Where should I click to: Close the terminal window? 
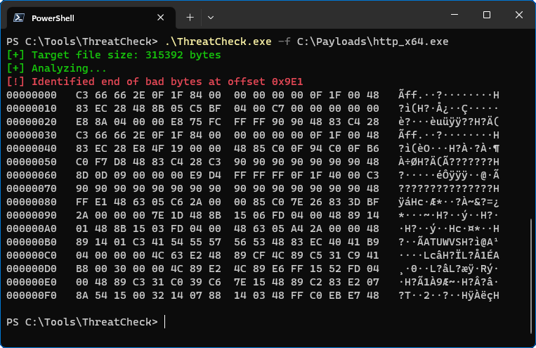click(518, 15)
